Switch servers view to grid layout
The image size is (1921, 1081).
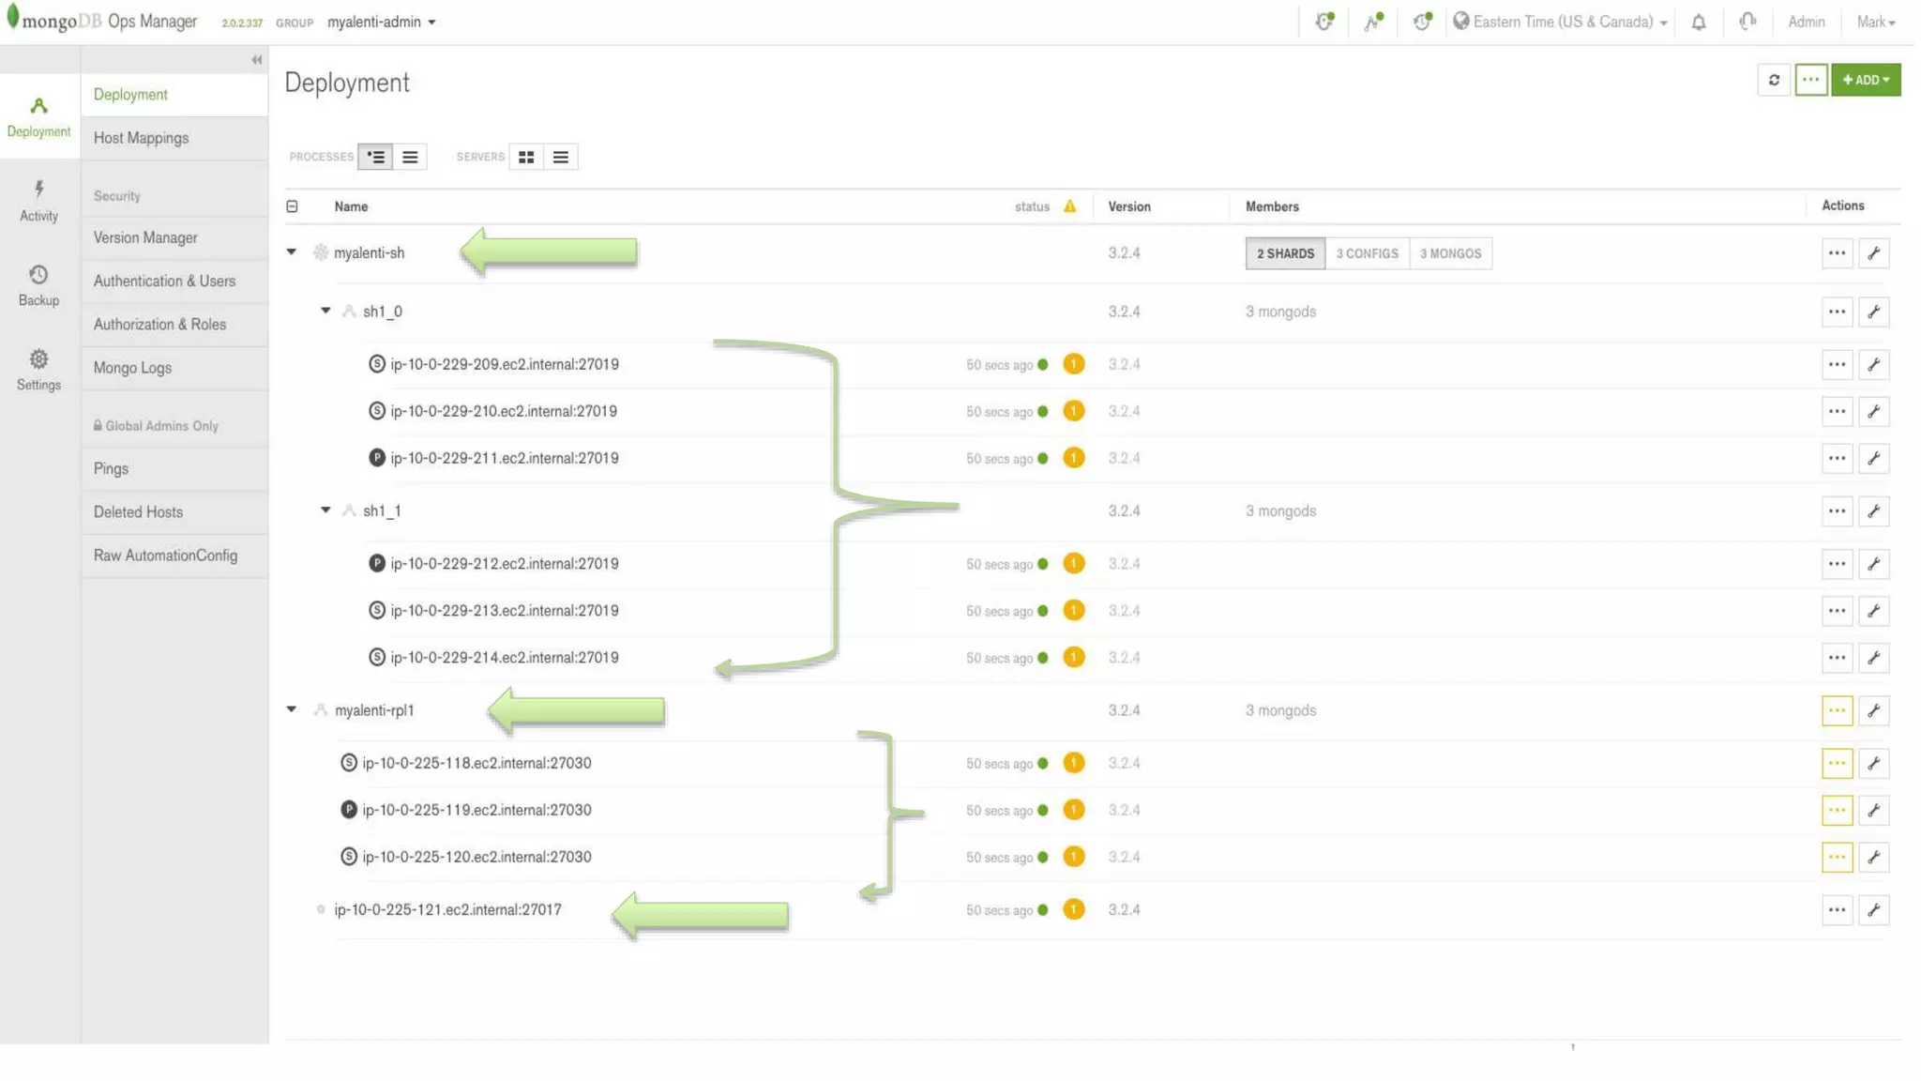coord(526,157)
